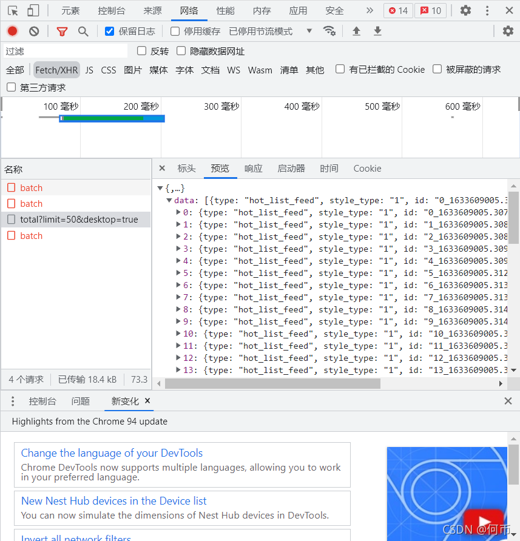Open Change the language of your DevTools link
The width and height of the screenshot is (520, 541).
click(112, 452)
